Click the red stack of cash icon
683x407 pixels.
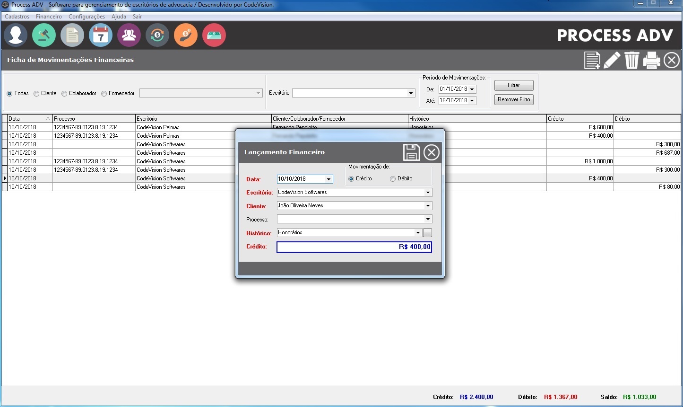point(214,35)
